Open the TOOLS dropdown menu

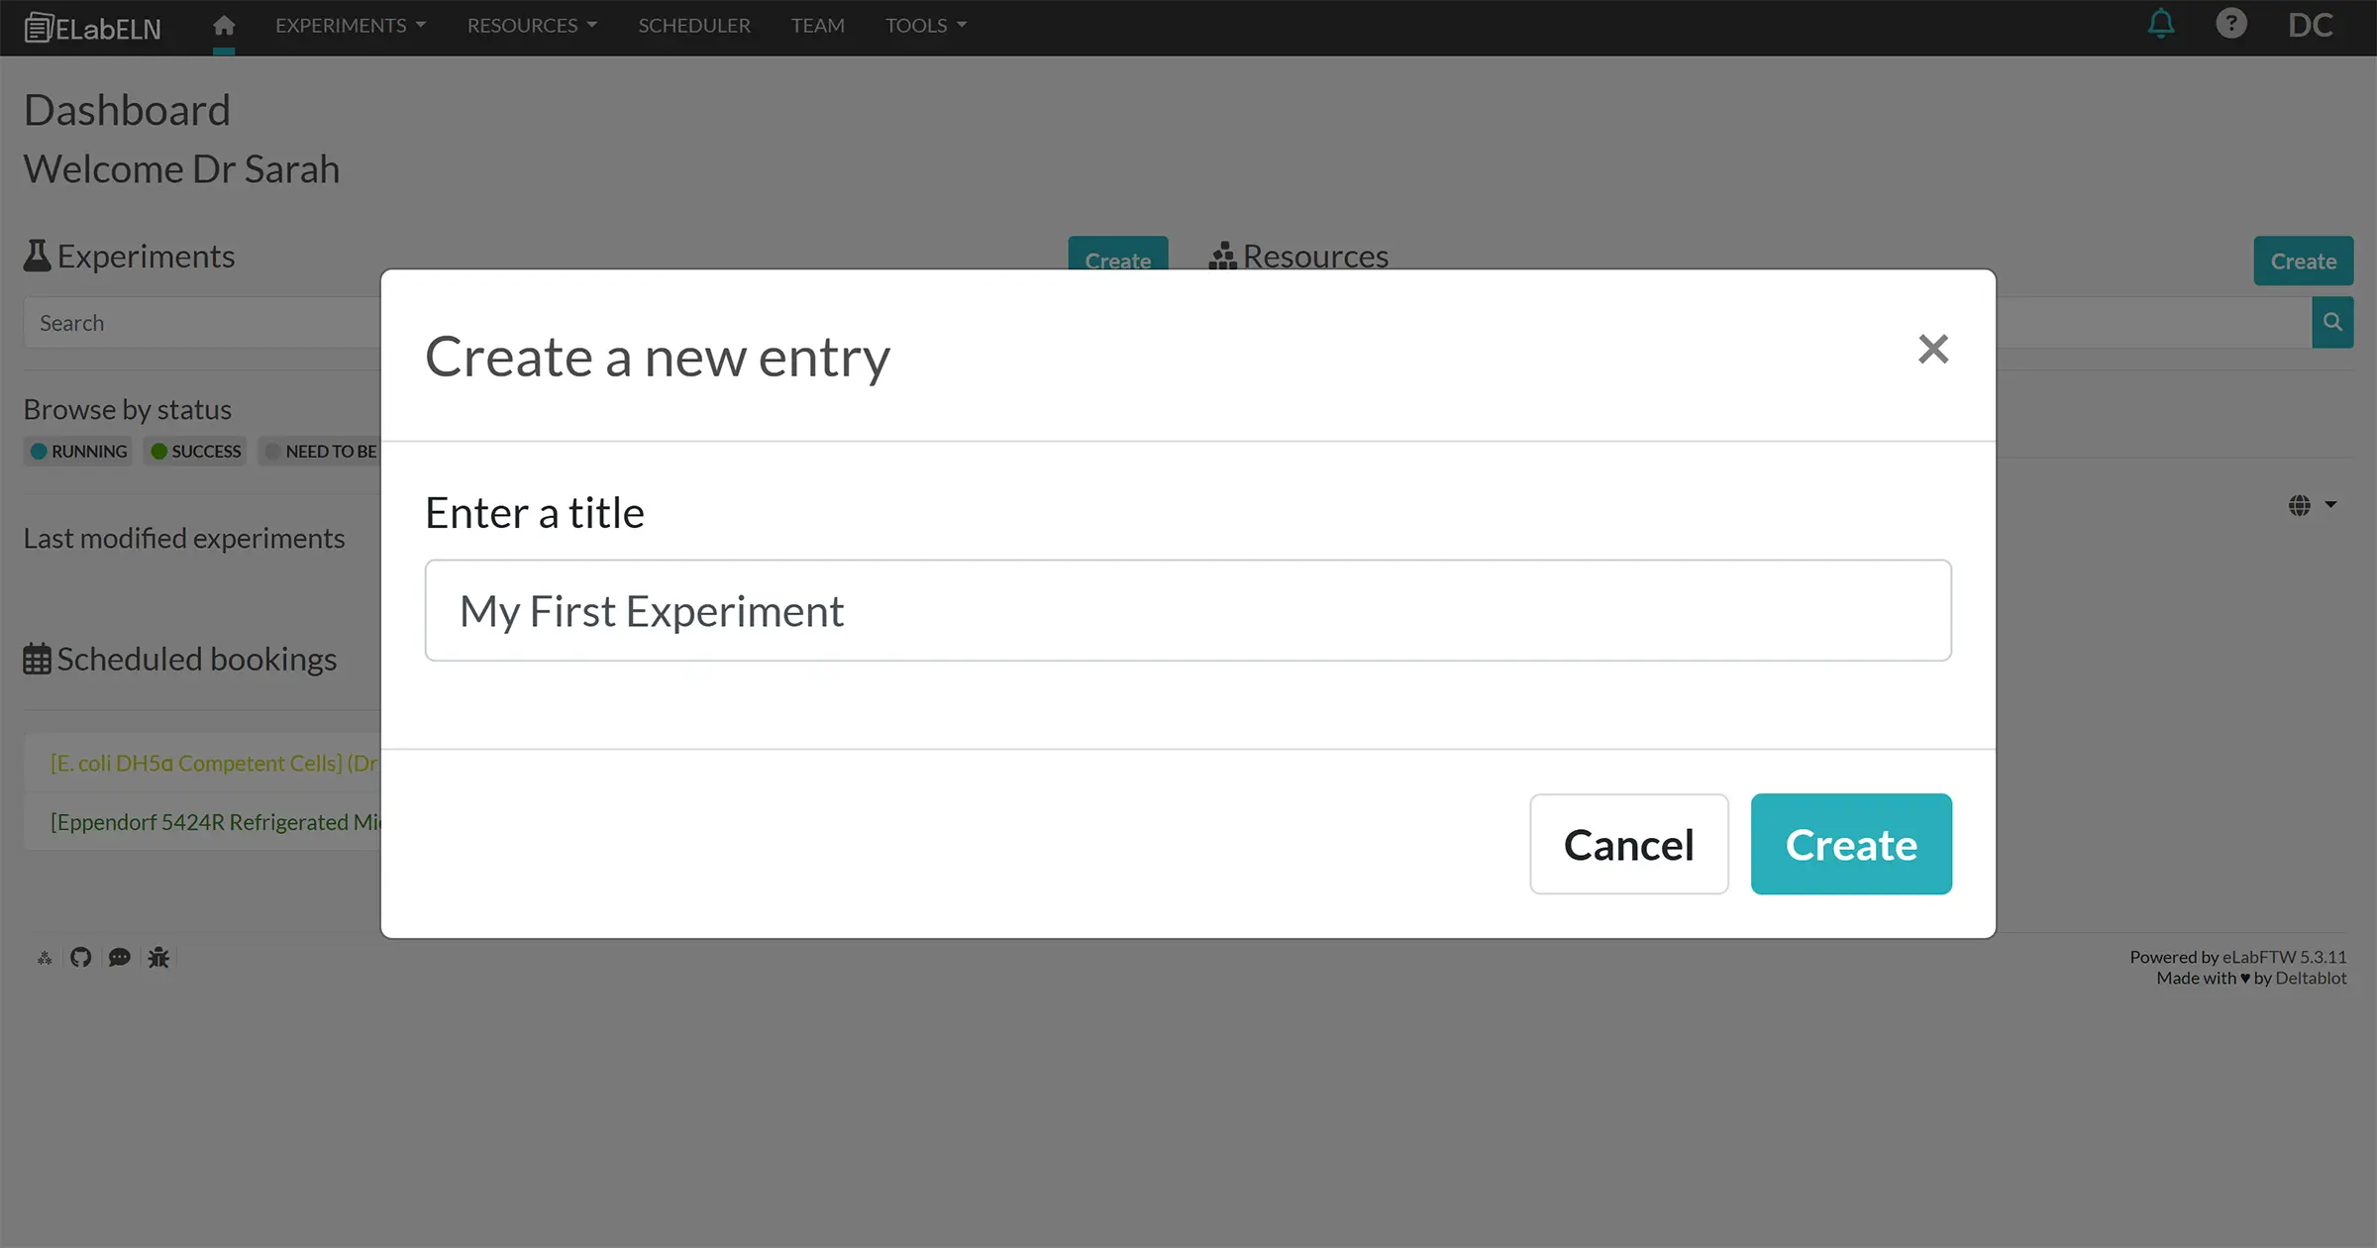924,25
